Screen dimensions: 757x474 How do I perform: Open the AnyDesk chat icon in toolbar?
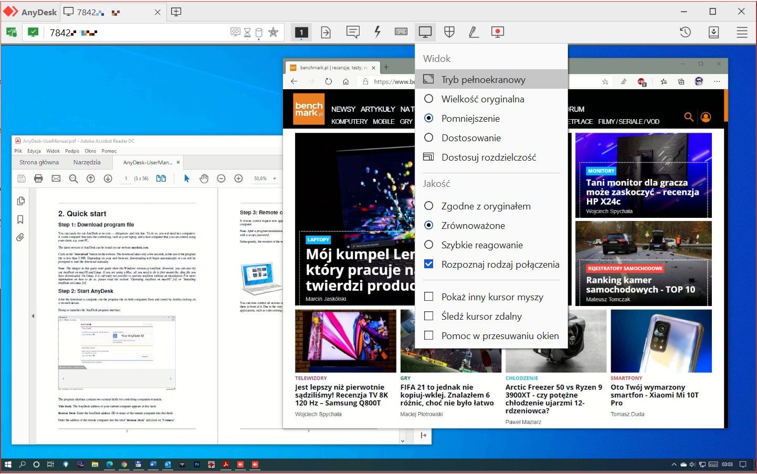pyautogui.click(x=353, y=32)
